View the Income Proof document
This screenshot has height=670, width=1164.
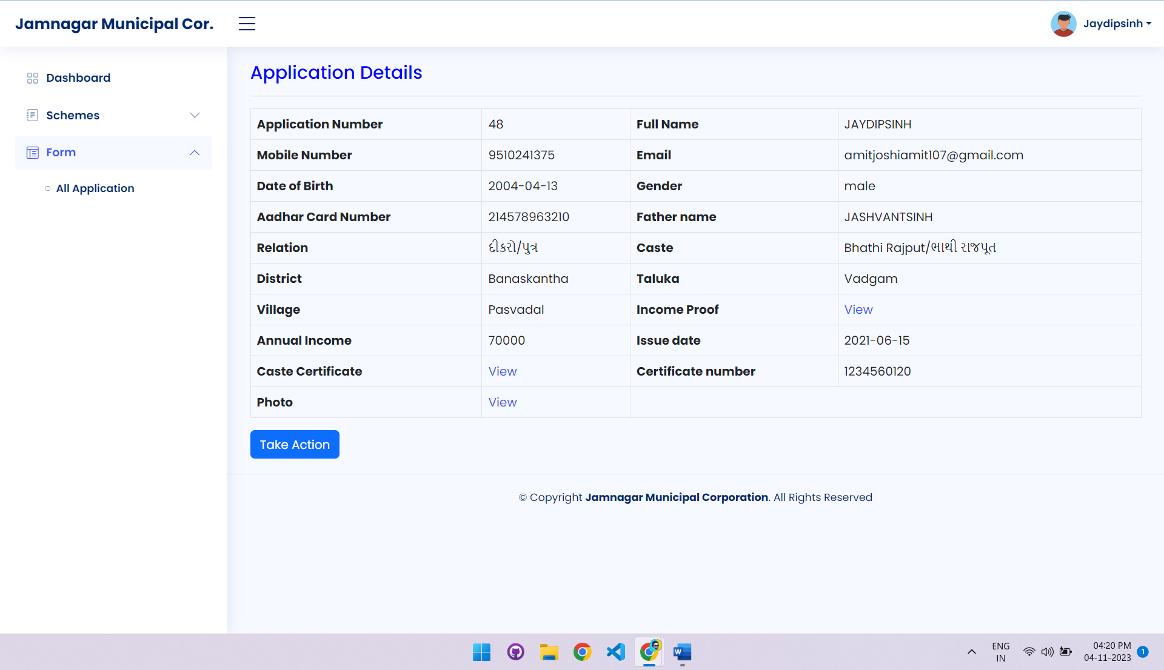858,310
